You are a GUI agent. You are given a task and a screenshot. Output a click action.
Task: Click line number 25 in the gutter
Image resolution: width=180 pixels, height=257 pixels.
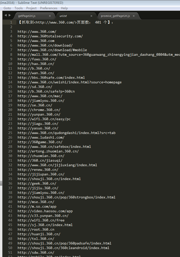coord(10,133)
